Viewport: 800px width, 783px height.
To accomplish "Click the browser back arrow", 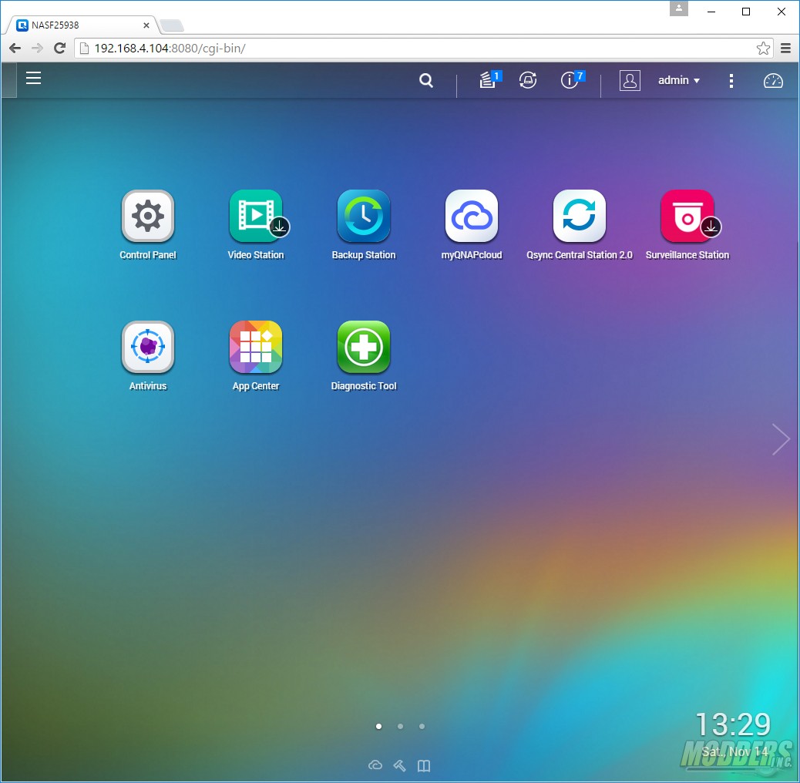I will 15,49.
